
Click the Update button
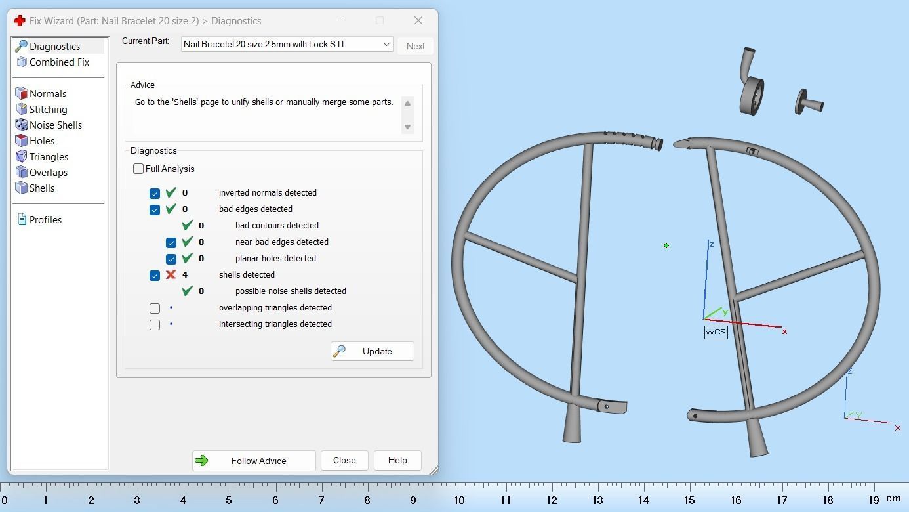click(x=372, y=351)
